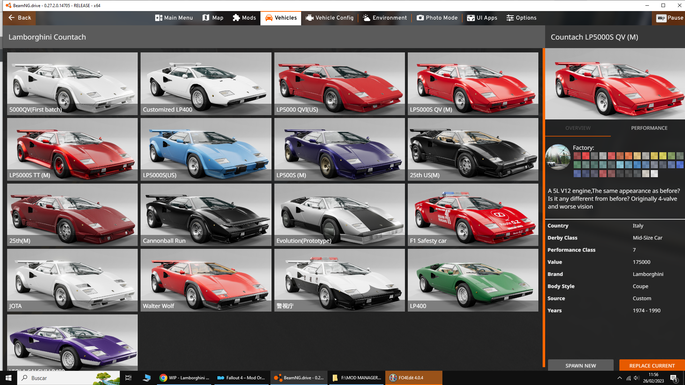Open UI Apps
Viewport: 685px width, 385px height.
coord(482,18)
